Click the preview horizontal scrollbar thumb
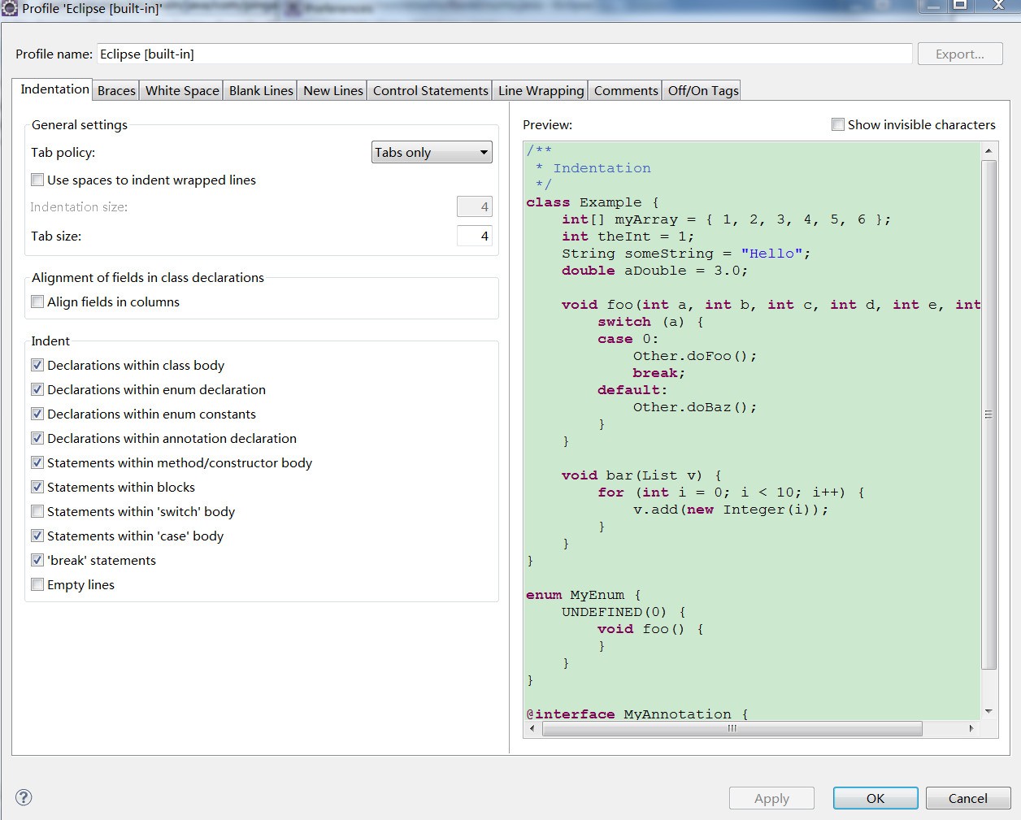This screenshot has width=1021, height=820. point(732,728)
